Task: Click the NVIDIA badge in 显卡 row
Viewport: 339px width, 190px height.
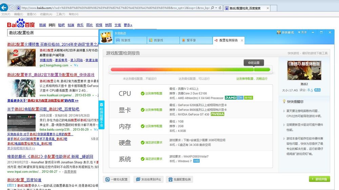Action: pyautogui.click(x=218, y=114)
